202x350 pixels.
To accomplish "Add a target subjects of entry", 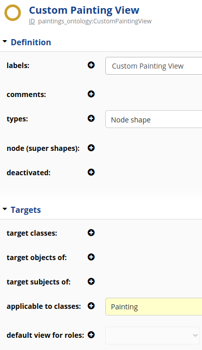I will 91,281.
